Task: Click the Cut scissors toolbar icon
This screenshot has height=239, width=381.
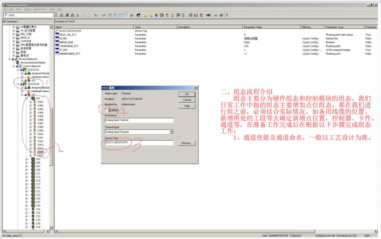Action: 78,16
